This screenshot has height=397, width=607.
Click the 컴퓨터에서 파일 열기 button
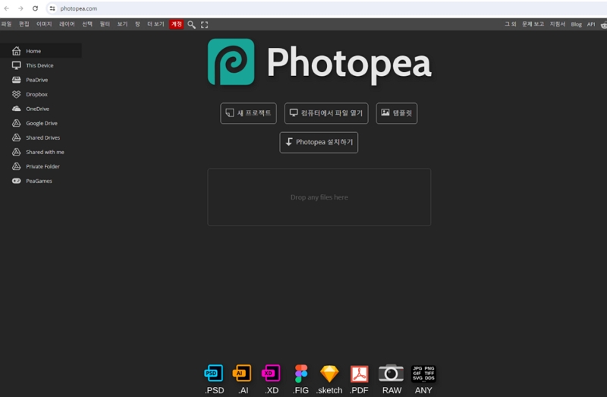(x=326, y=113)
